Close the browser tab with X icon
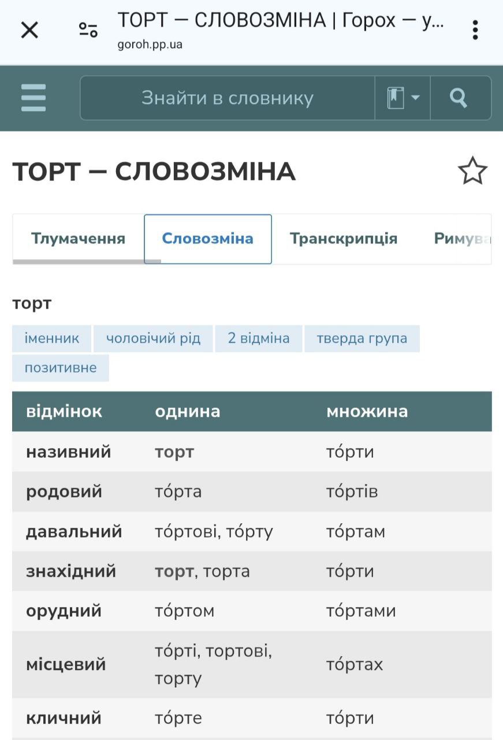503x740 pixels. [29, 30]
